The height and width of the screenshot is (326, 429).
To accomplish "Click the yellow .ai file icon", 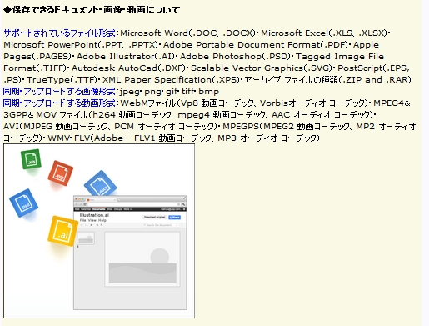I will (62, 232).
